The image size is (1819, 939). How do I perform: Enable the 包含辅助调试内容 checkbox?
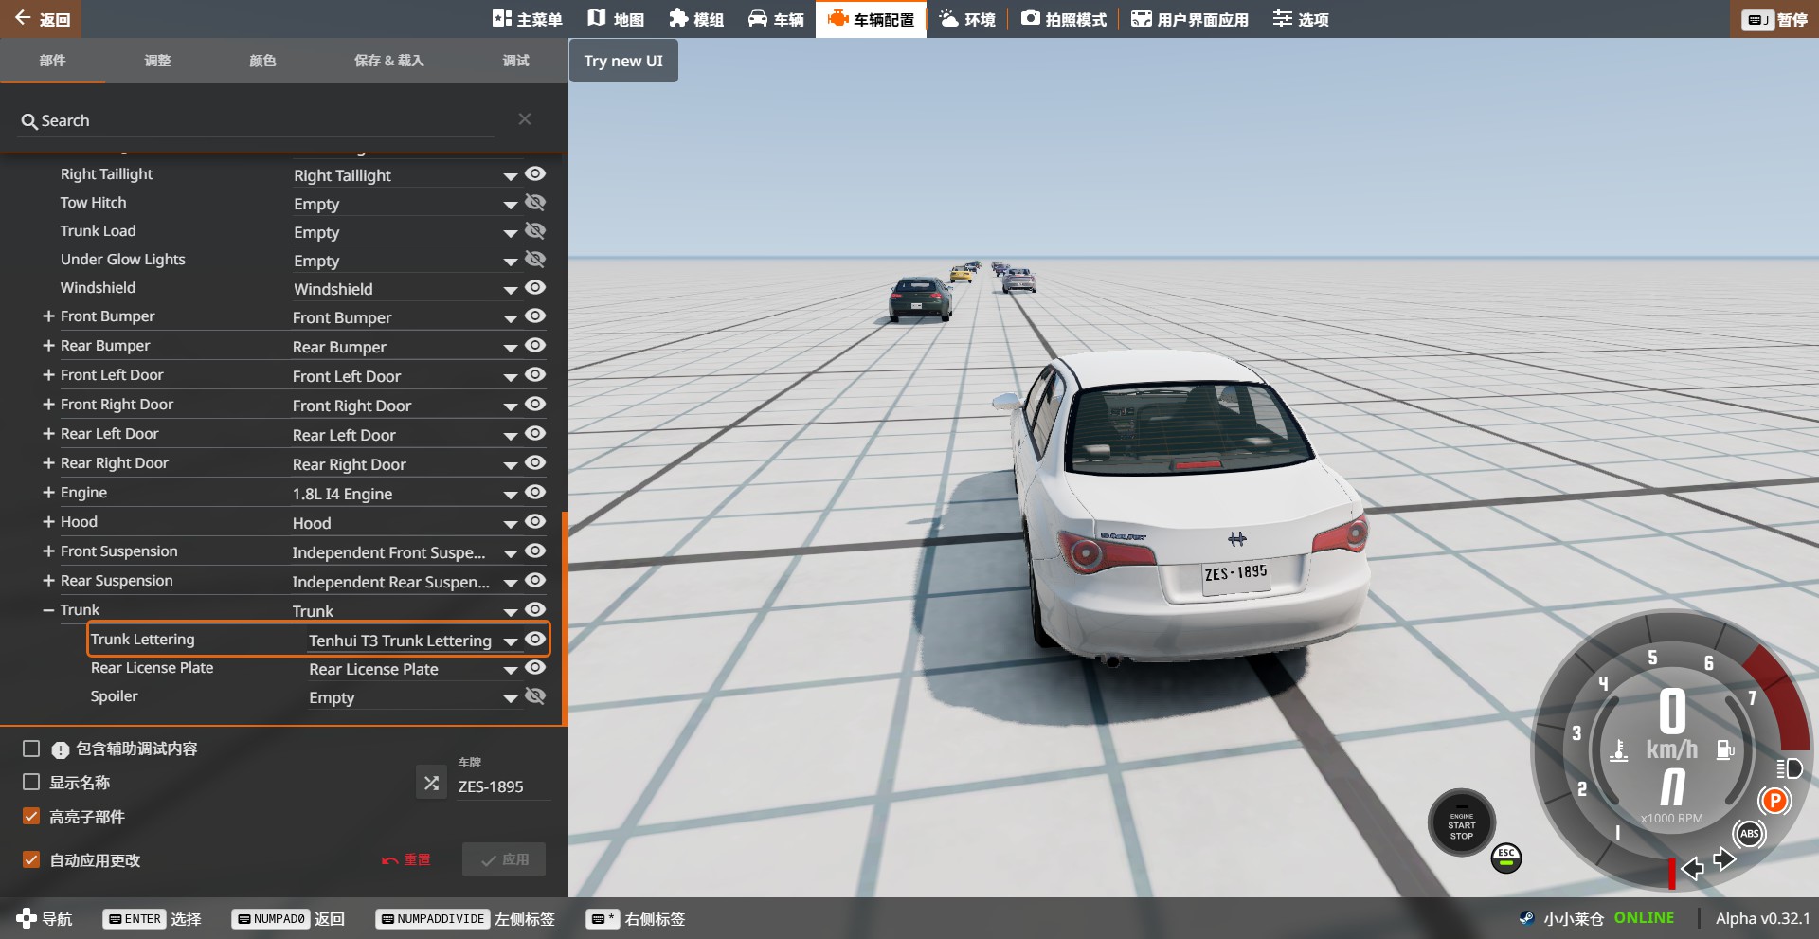31,749
